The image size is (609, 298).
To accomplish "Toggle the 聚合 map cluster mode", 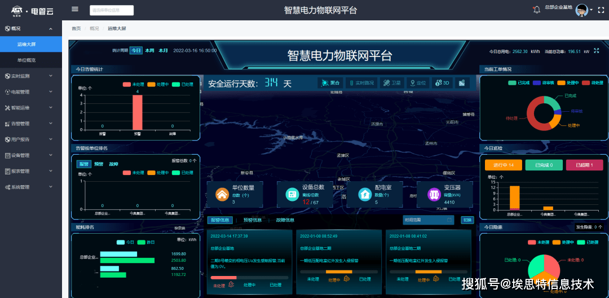I will (330, 83).
